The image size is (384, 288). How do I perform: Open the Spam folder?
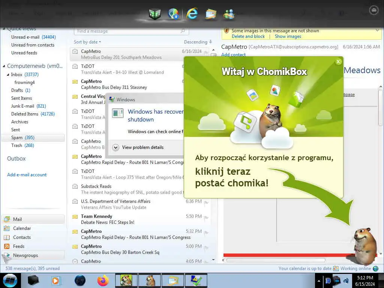point(33,138)
